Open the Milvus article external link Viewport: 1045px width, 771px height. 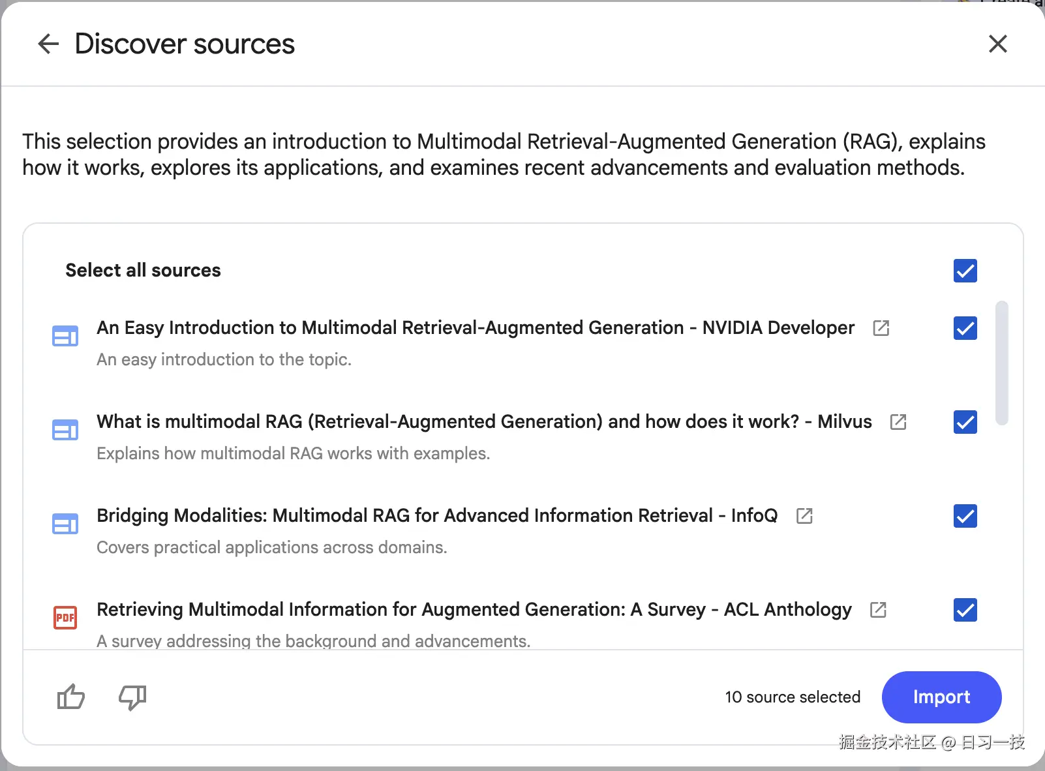point(897,422)
